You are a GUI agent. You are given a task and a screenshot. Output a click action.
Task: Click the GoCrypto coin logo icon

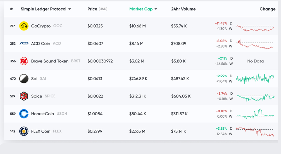coord(24,26)
